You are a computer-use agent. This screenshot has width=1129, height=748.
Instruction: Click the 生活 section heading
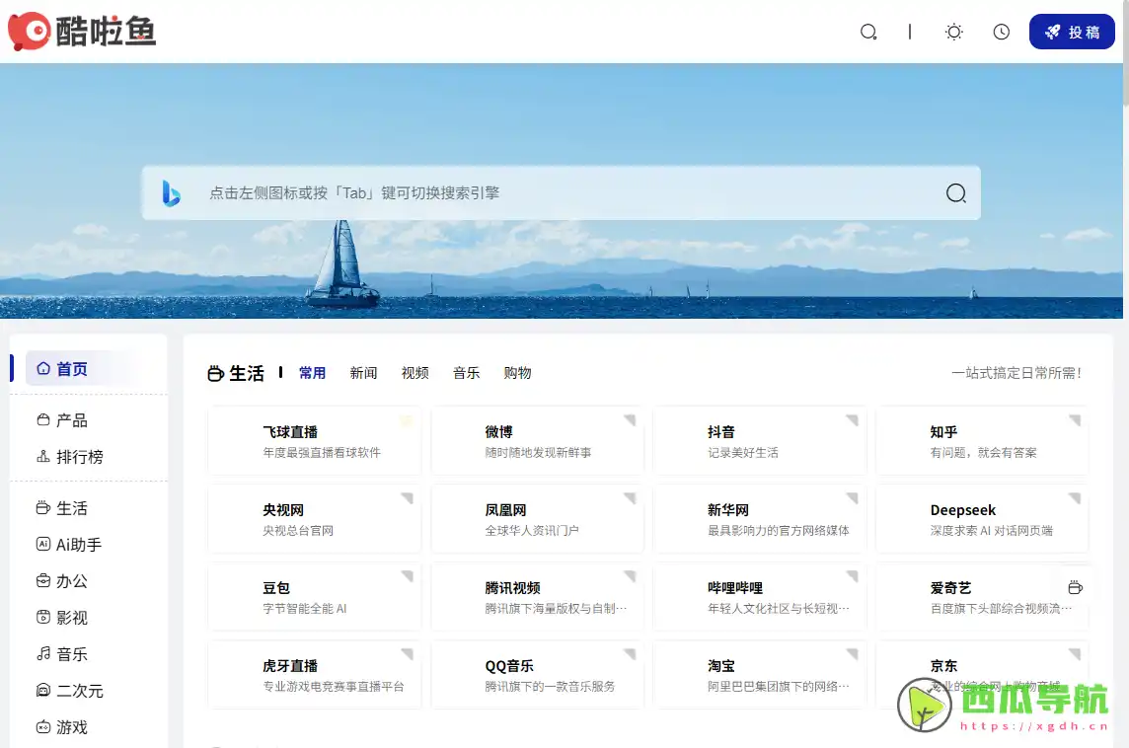coord(236,373)
